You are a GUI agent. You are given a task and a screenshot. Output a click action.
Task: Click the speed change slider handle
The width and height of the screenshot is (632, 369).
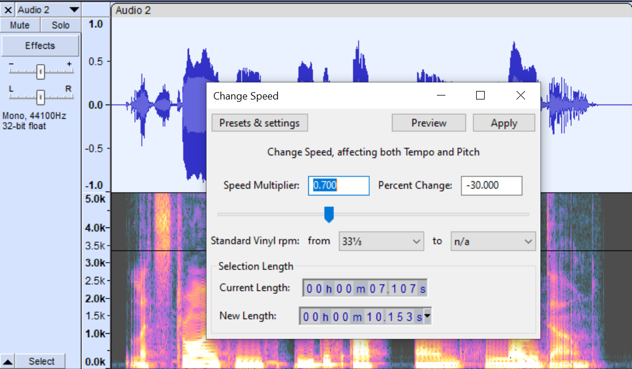(329, 214)
